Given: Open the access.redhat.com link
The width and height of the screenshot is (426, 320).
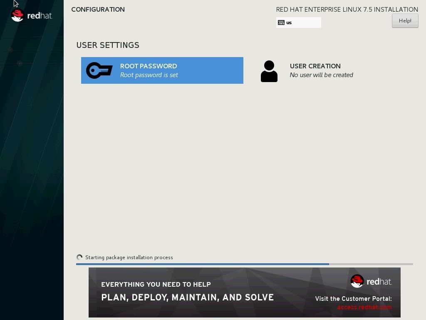Looking at the screenshot, I should pos(364,307).
